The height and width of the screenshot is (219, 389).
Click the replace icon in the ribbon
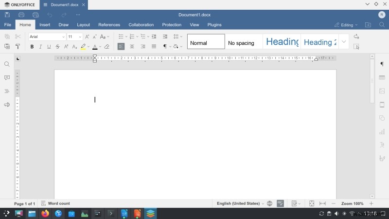pyautogui.click(x=356, y=36)
